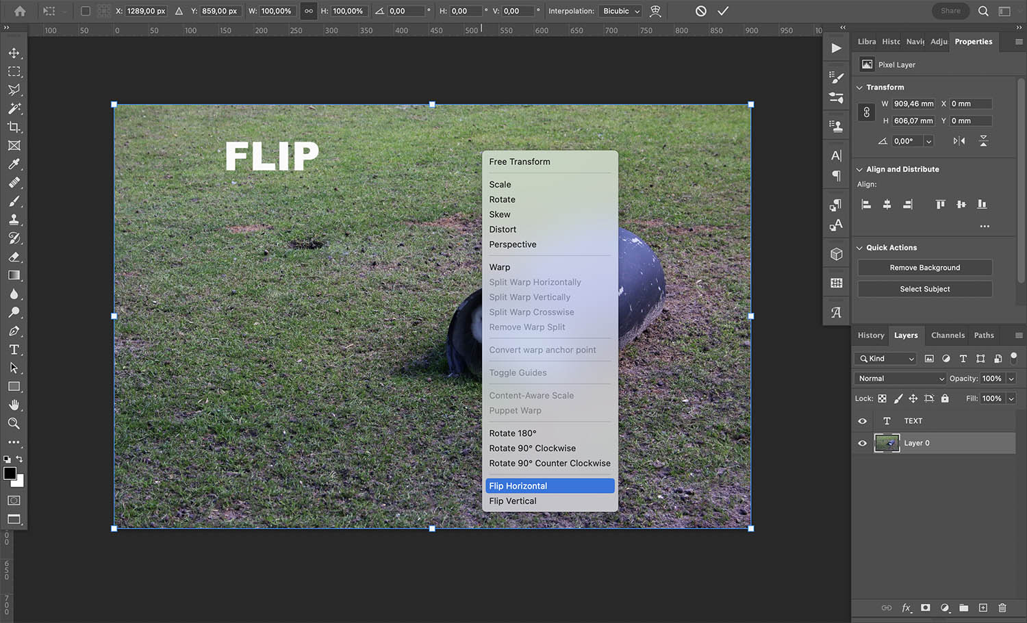Select the Zoom tool
Image resolution: width=1027 pixels, height=623 pixels.
pyautogui.click(x=14, y=423)
